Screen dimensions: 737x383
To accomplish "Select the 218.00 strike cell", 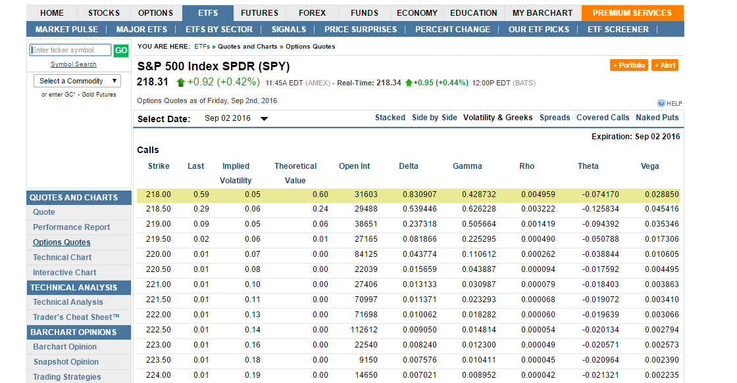I will (159, 194).
